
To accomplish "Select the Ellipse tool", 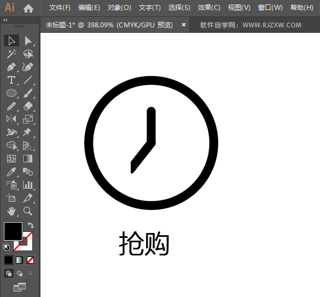I will [11, 93].
